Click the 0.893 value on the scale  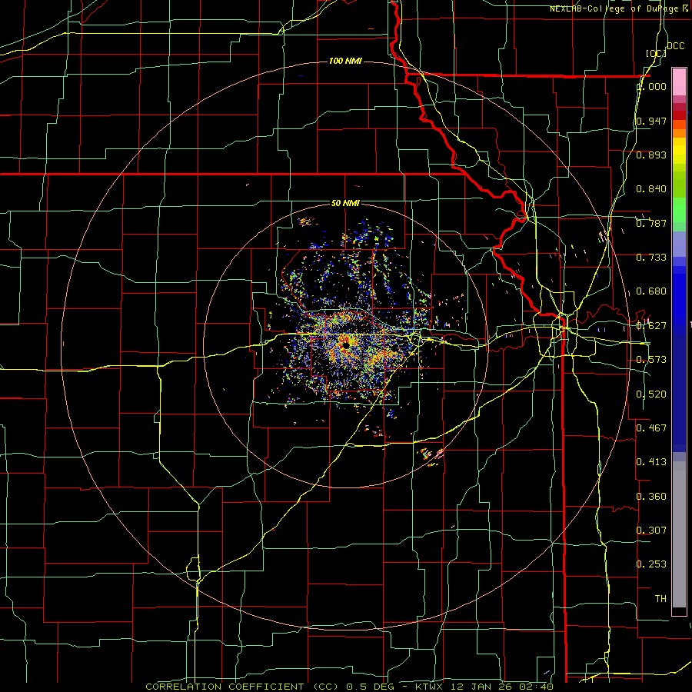coord(651,155)
